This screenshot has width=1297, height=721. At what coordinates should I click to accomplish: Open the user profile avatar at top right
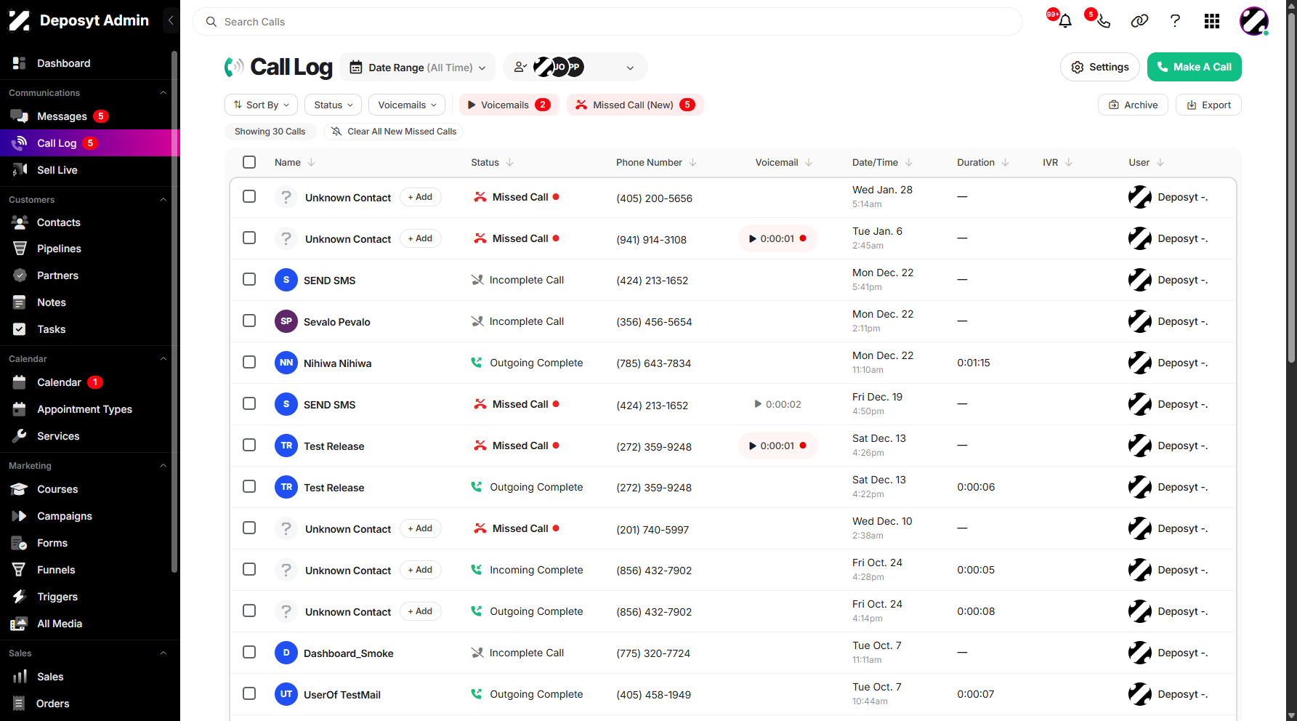[1253, 21]
